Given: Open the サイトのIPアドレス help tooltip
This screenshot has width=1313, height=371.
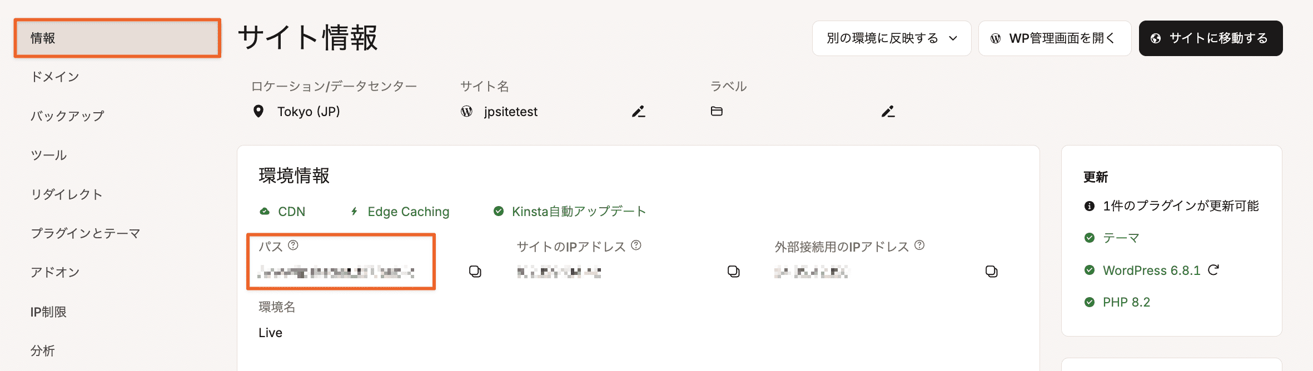Looking at the screenshot, I should (637, 244).
